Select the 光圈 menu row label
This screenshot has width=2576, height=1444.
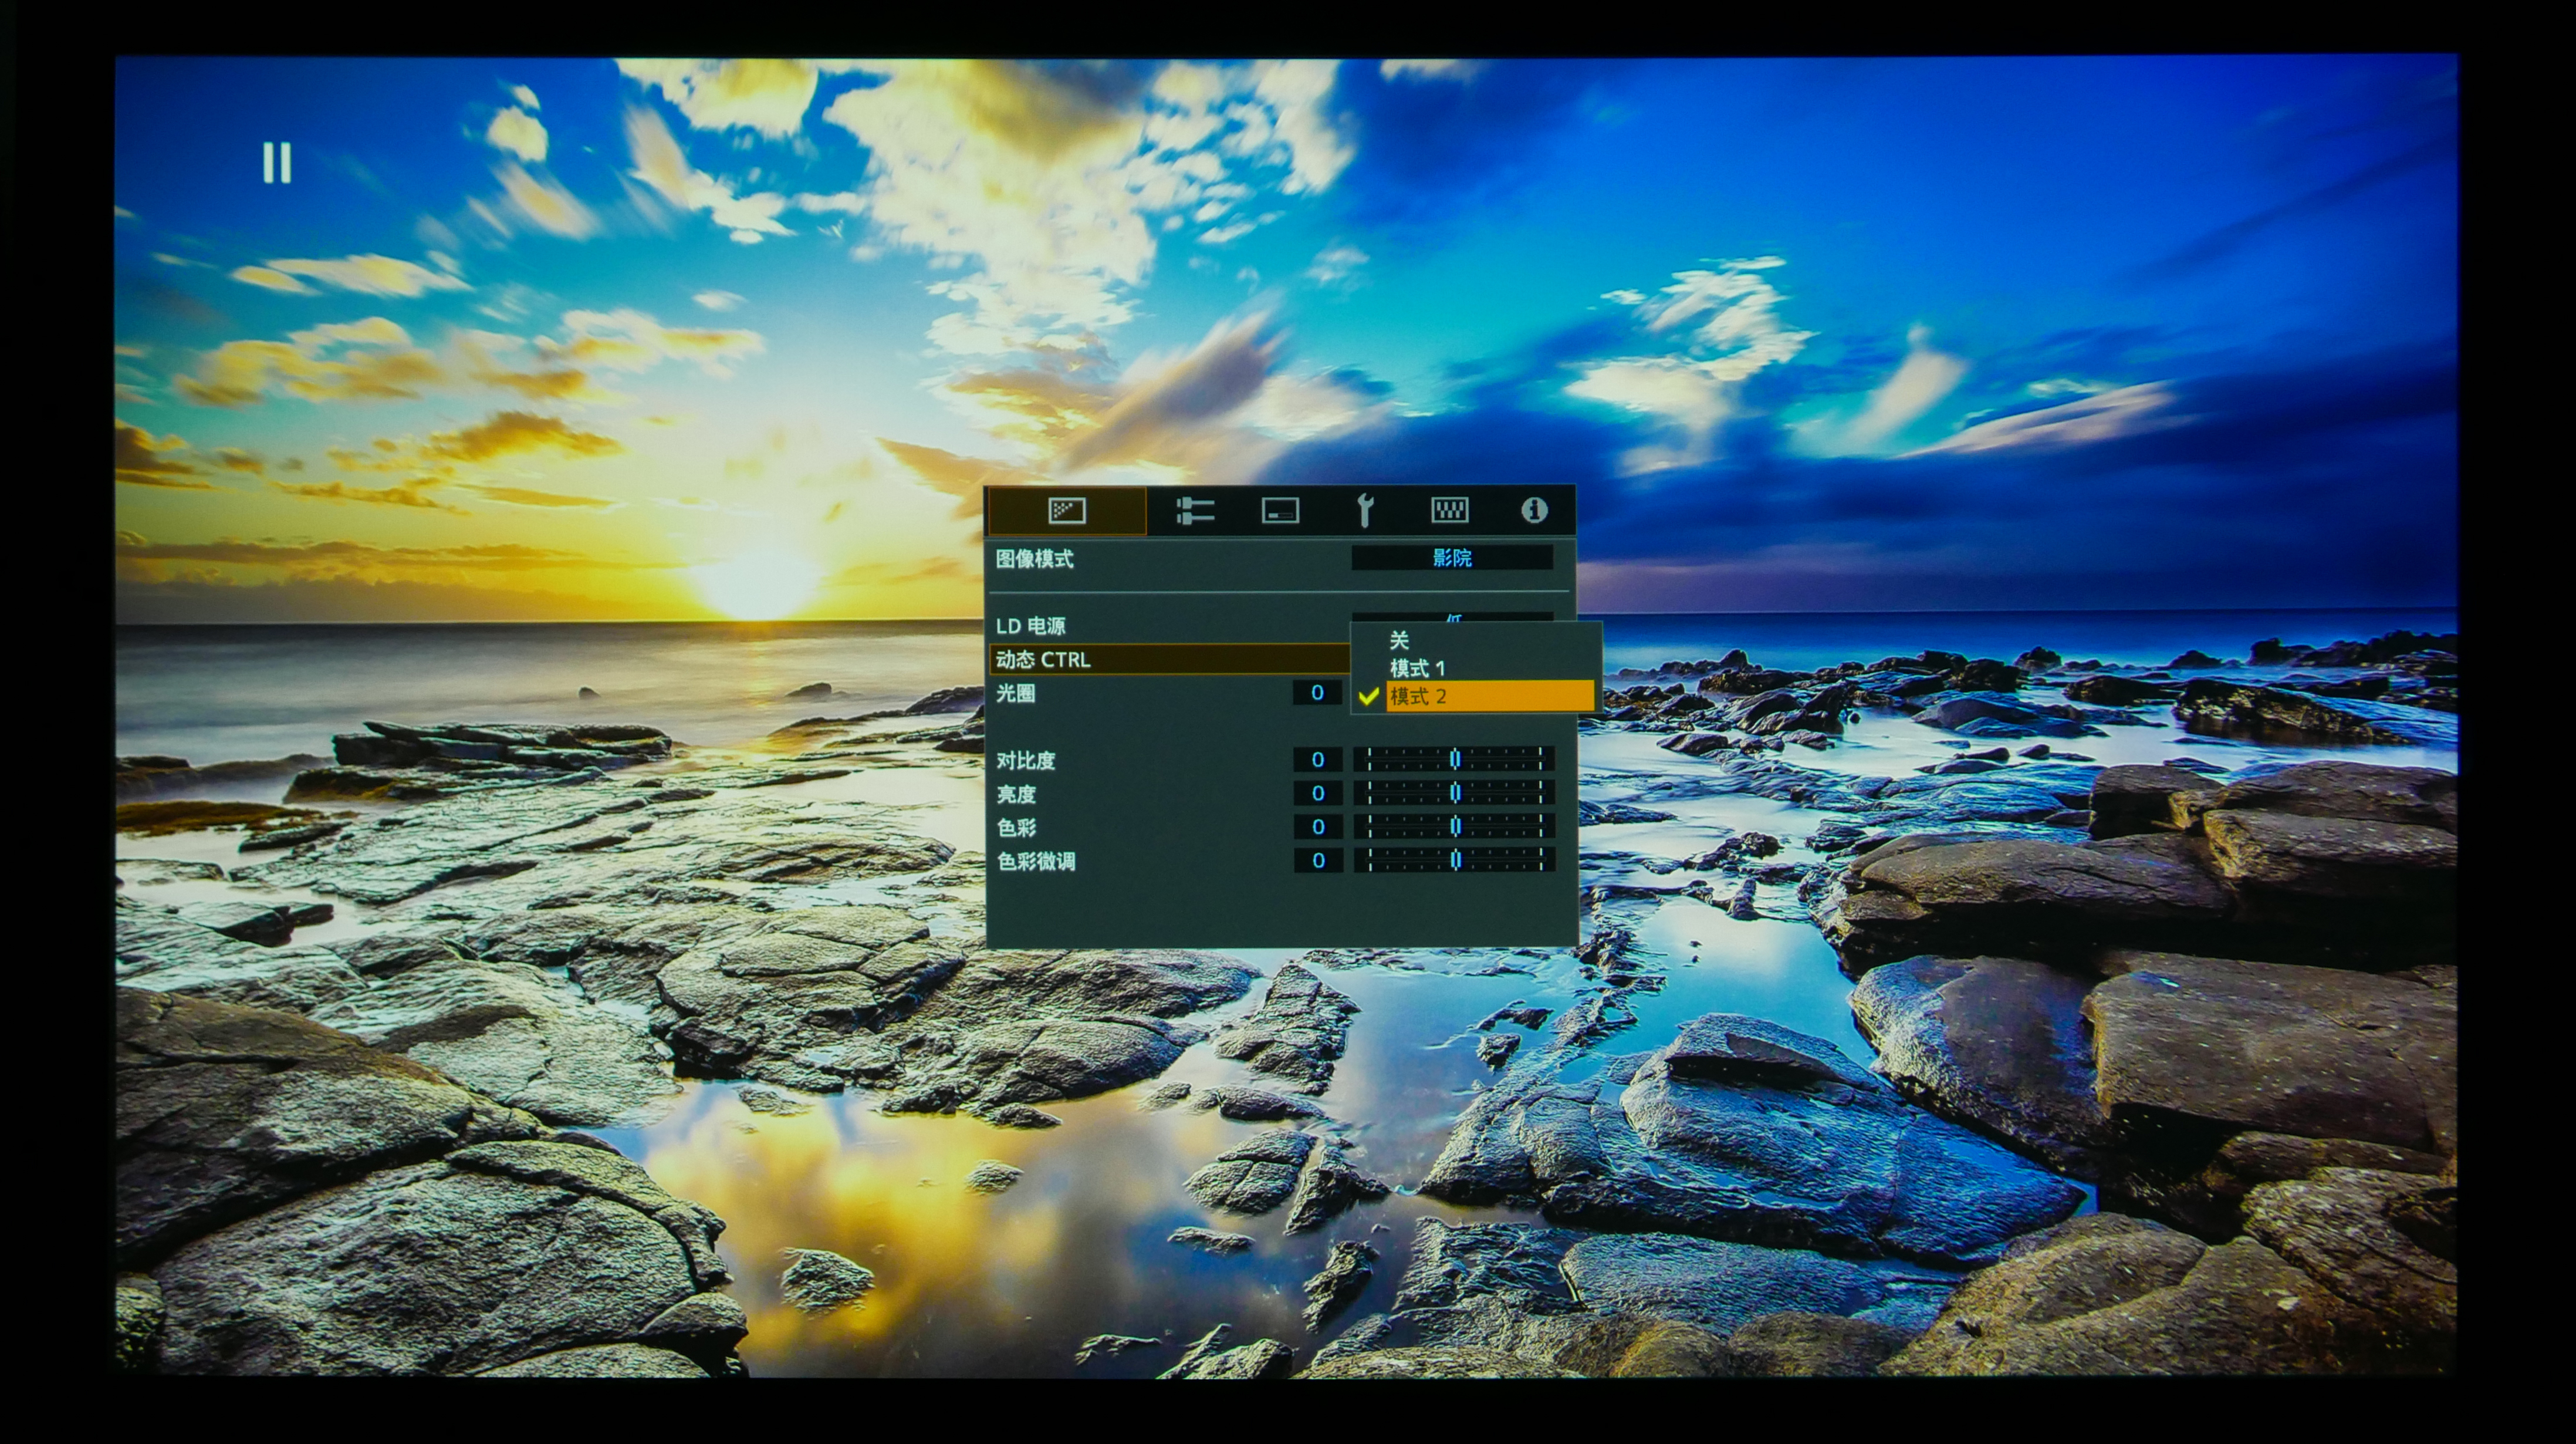coord(1015,693)
